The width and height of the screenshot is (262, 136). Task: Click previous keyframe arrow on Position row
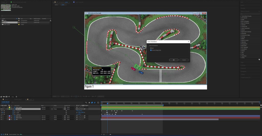[x=1, y=111]
